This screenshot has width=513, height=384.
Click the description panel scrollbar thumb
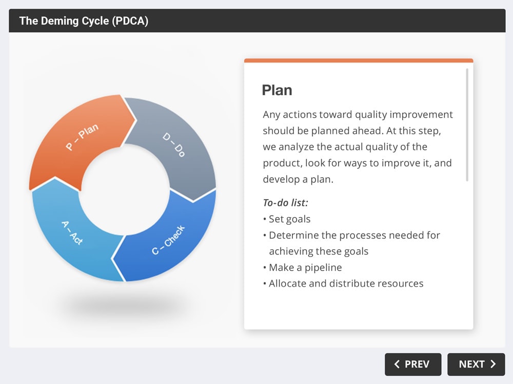[x=467, y=125]
